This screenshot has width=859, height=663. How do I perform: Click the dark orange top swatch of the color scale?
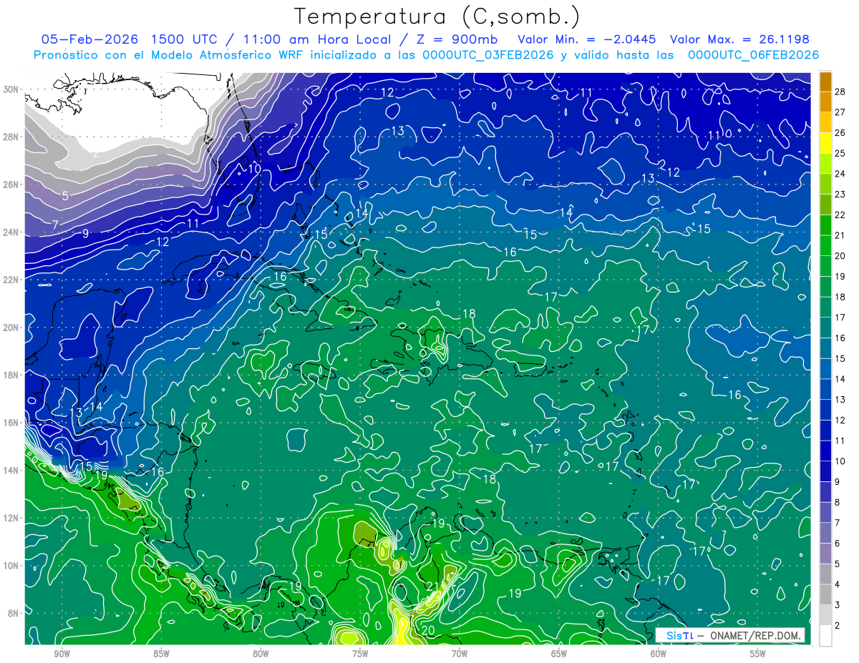[x=825, y=82]
